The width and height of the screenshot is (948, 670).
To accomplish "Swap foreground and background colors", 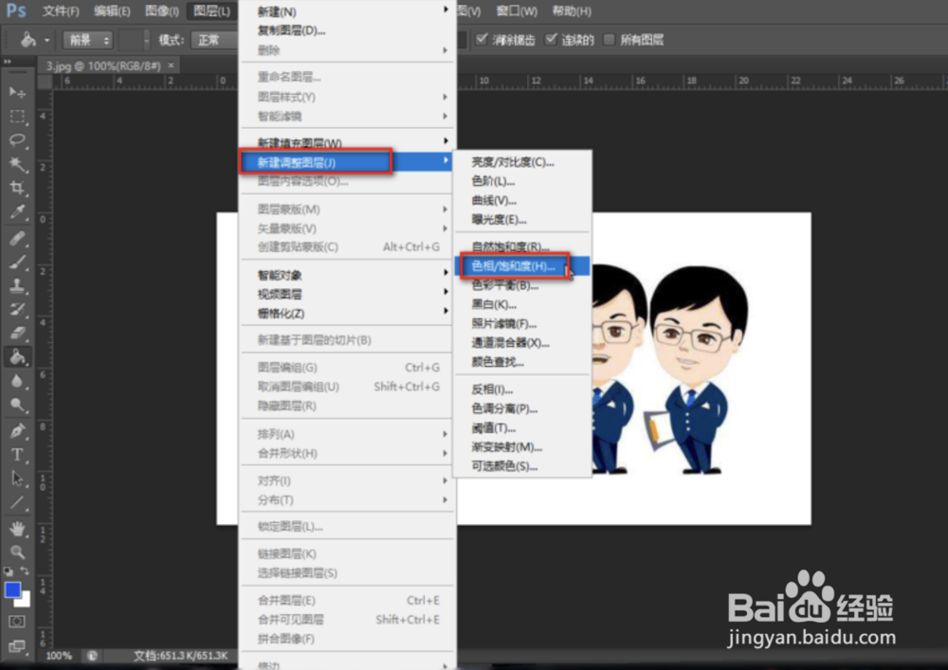I will pos(25,570).
